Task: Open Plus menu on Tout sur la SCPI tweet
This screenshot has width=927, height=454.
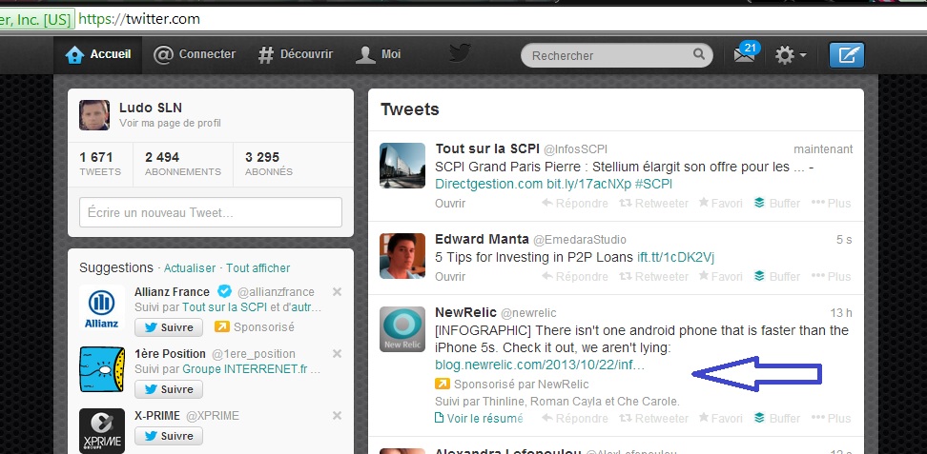Action: (832, 203)
